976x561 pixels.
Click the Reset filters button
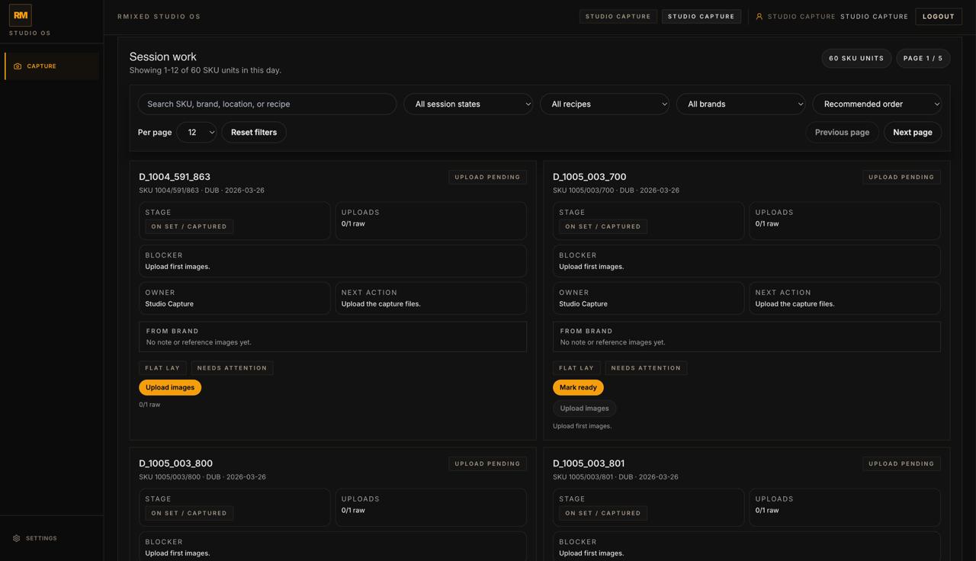[x=254, y=132]
